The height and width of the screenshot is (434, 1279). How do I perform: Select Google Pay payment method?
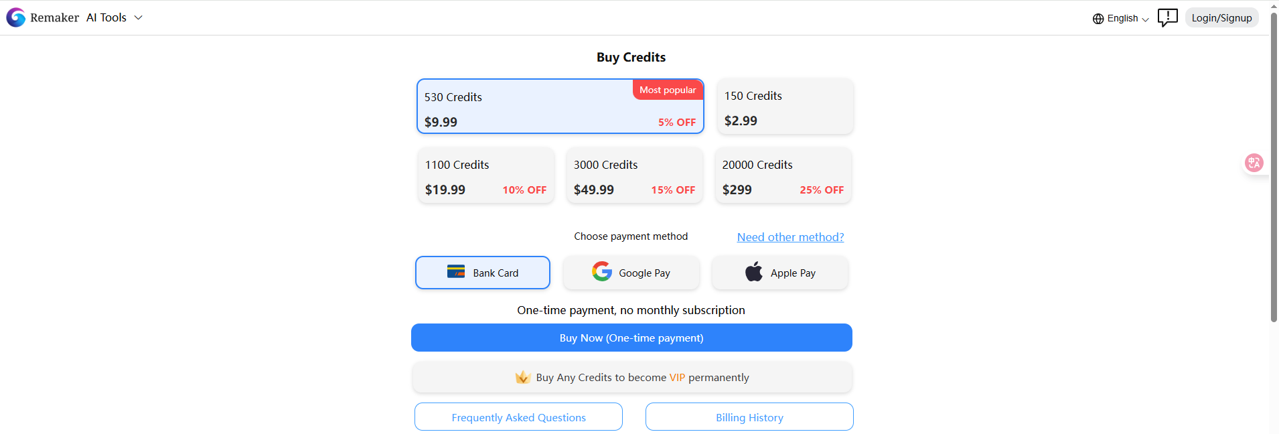tap(631, 273)
